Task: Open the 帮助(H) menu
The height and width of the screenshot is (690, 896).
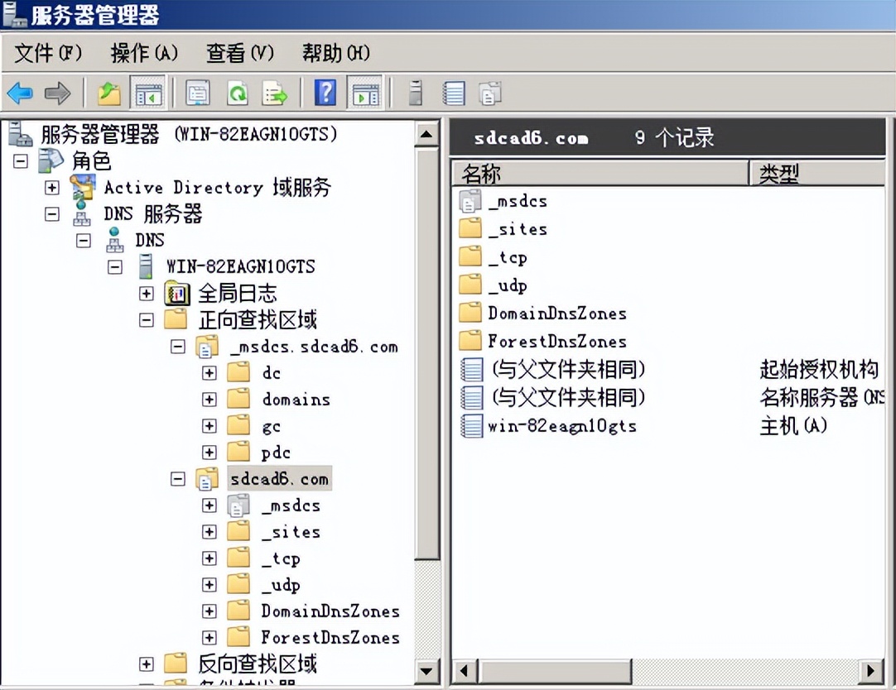Action: pos(336,52)
